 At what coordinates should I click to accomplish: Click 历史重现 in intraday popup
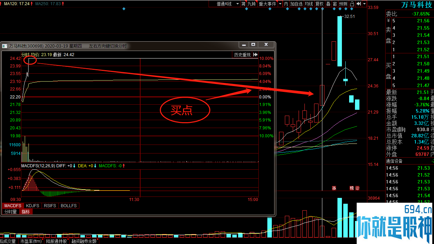(x=242, y=55)
